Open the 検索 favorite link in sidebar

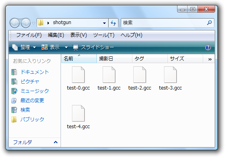point(25,110)
